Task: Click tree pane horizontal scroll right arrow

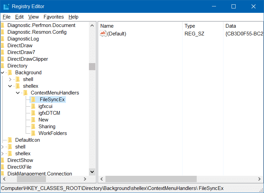Action: [x=85, y=179]
